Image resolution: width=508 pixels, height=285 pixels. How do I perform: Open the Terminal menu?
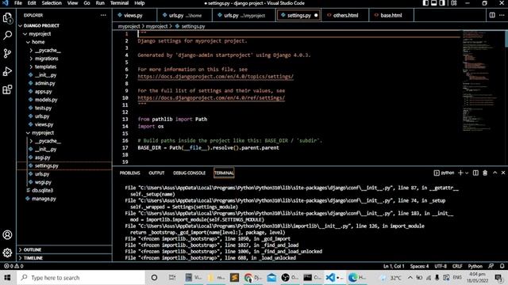119,3
